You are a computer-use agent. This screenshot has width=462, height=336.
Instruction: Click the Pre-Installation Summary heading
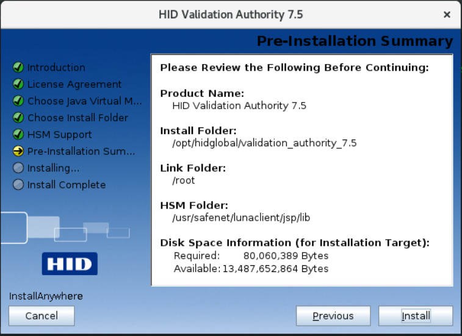tap(354, 41)
